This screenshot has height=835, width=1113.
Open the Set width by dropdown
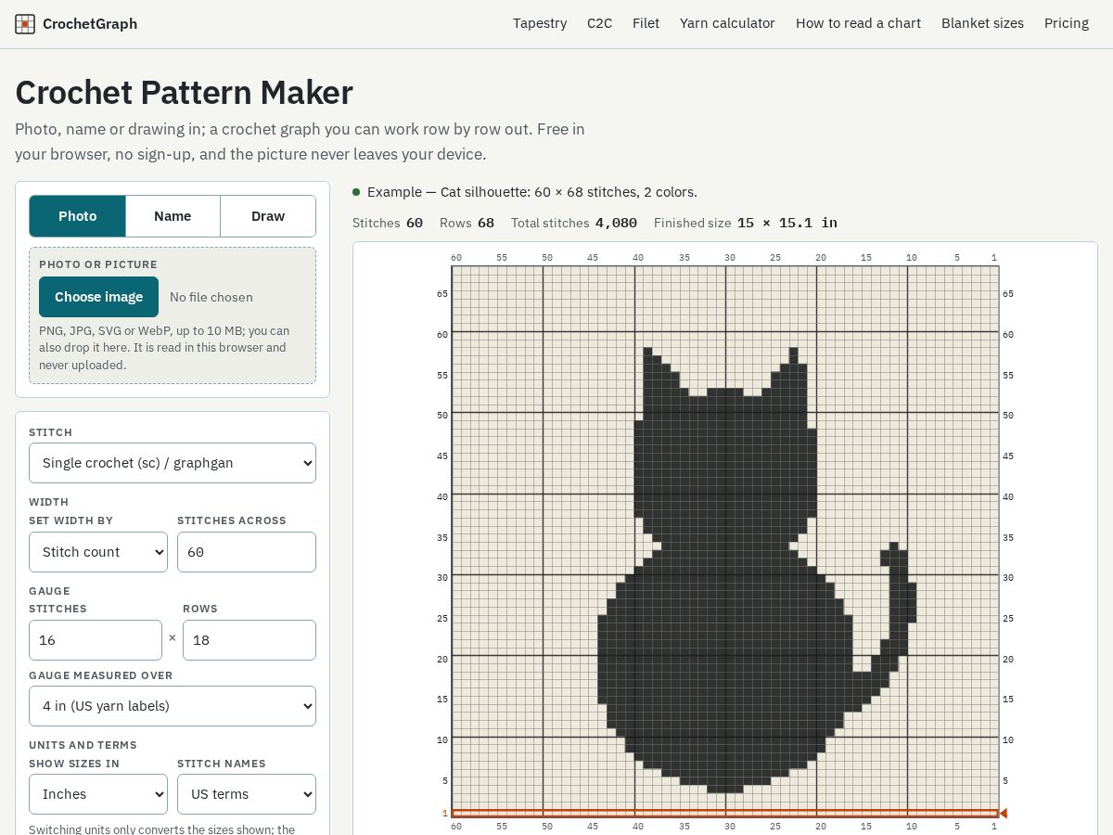click(x=98, y=552)
